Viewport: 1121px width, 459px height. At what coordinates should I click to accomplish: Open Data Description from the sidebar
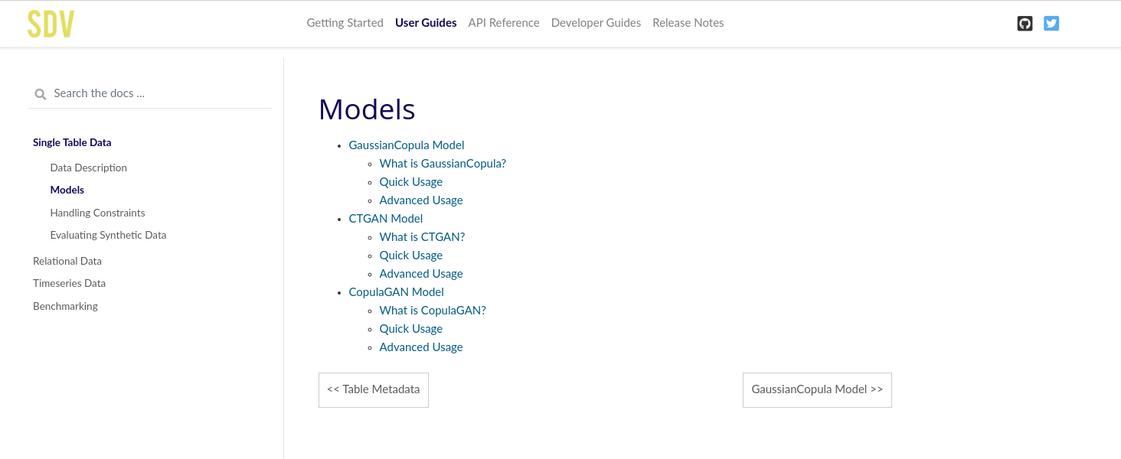tap(88, 168)
